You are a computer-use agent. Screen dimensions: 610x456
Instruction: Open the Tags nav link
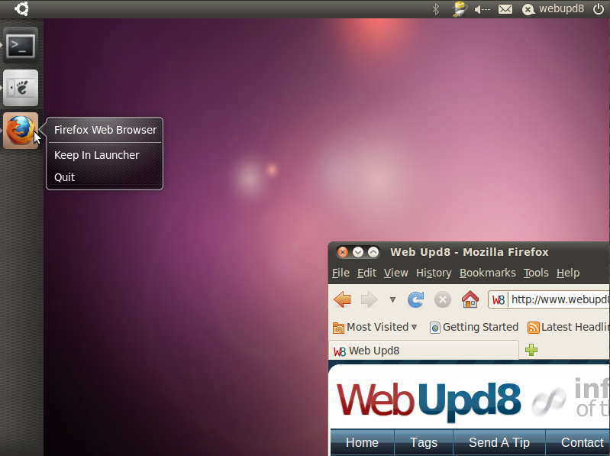(x=424, y=443)
